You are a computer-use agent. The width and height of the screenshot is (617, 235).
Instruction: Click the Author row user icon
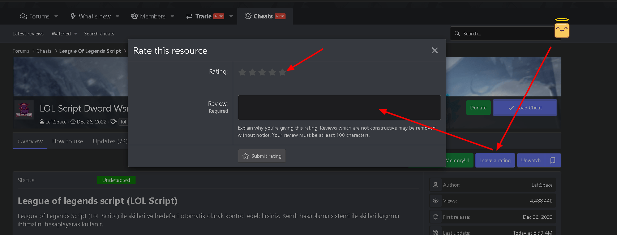click(x=436, y=185)
